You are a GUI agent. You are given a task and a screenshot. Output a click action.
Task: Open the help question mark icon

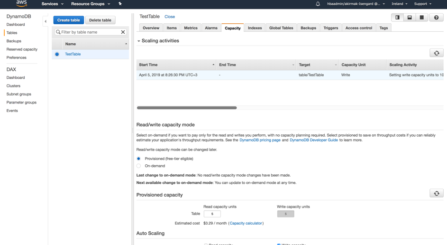(436, 18)
